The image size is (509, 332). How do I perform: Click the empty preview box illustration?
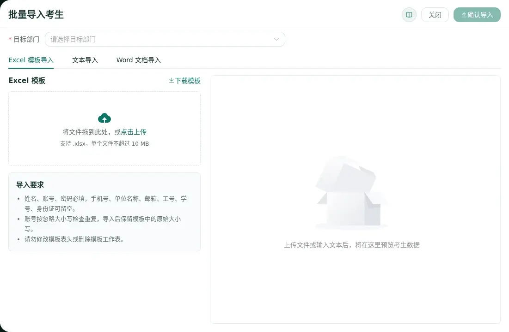pyautogui.click(x=351, y=193)
